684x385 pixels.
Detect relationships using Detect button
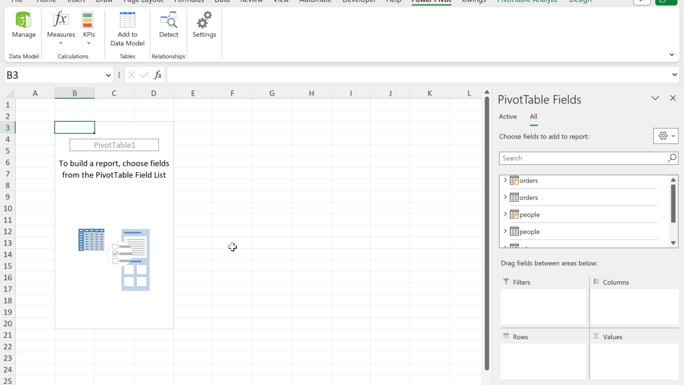[168, 26]
